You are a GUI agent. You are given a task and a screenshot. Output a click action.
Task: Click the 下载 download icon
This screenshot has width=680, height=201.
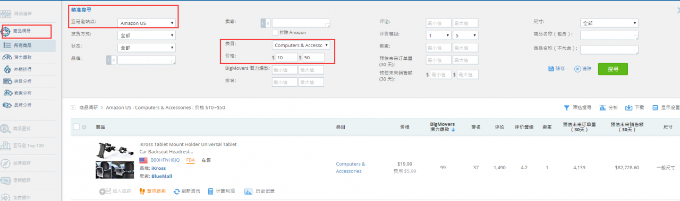coord(628,107)
